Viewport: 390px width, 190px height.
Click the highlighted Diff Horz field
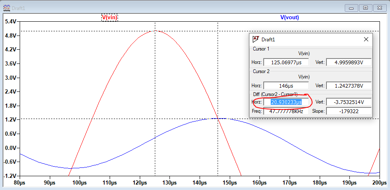click(x=286, y=102)
